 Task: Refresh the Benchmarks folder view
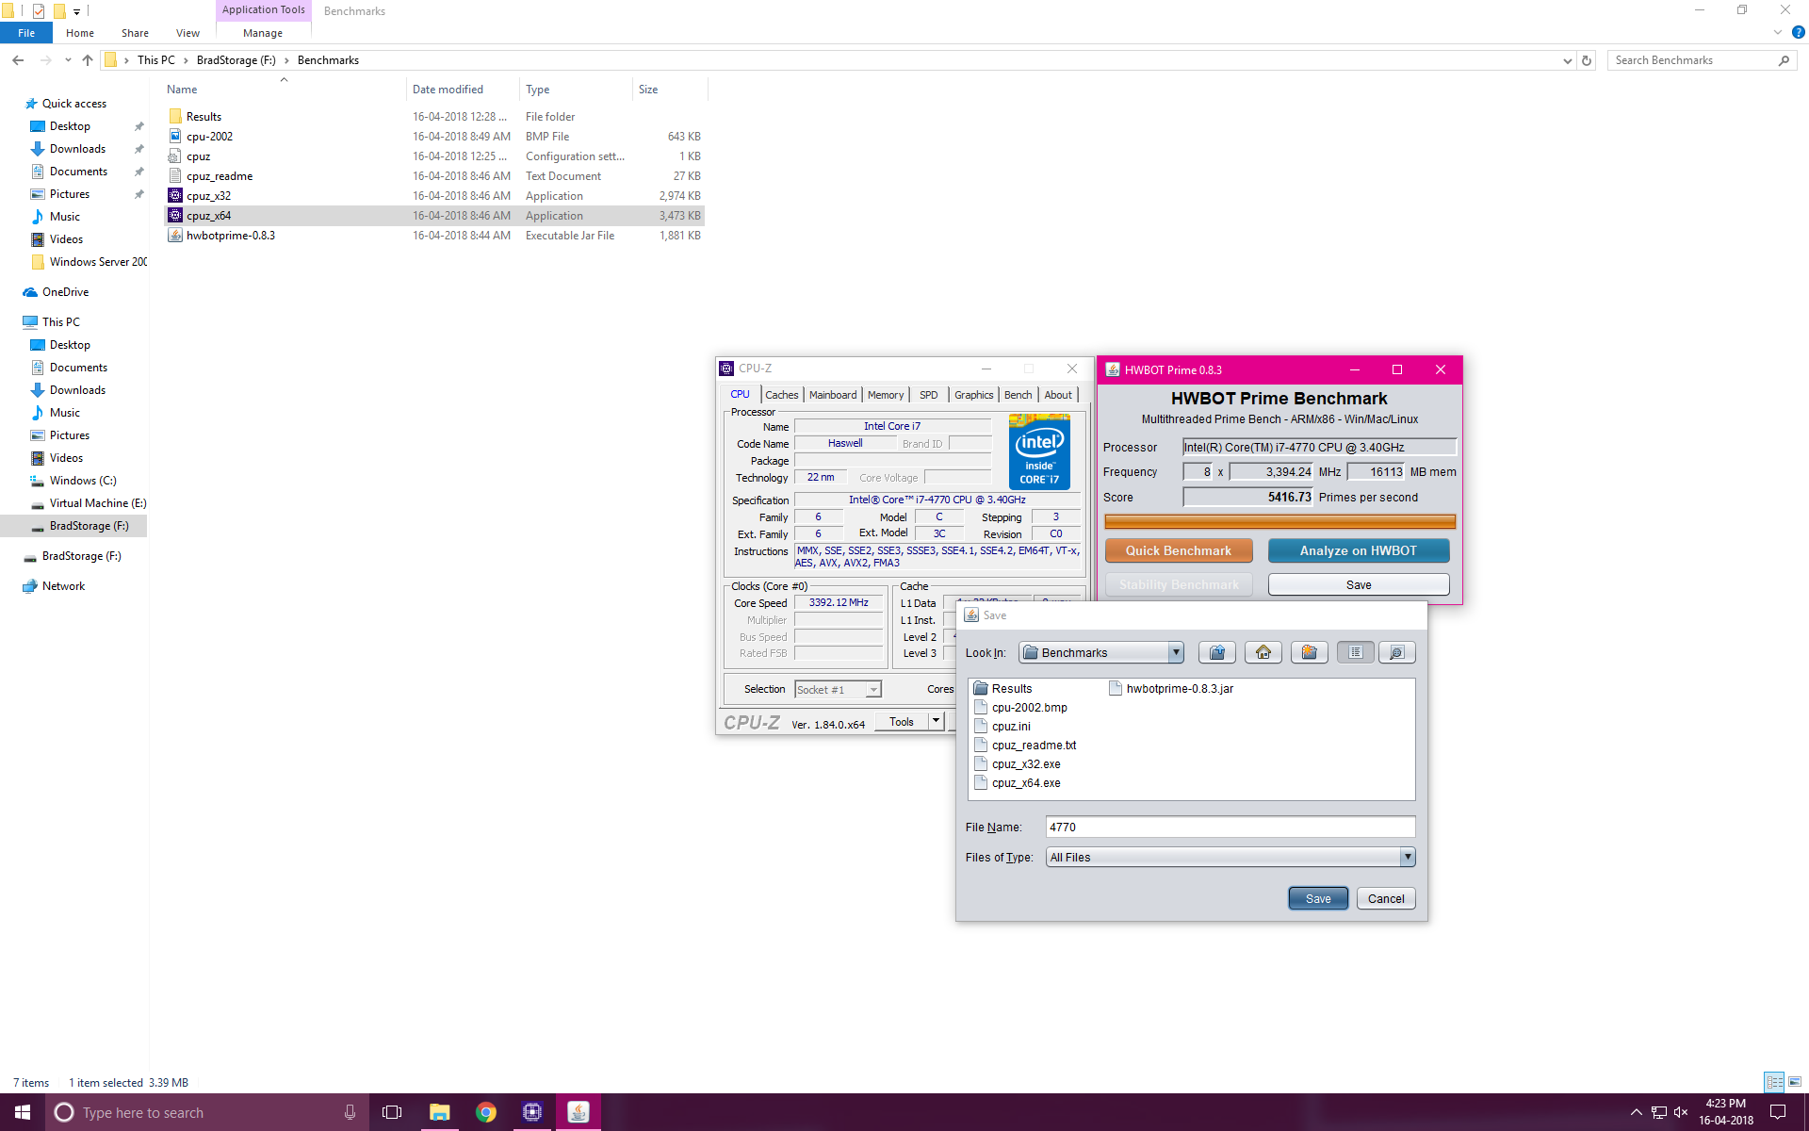point(1587,60)
